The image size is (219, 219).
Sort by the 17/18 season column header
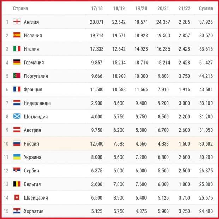[97, 8]
